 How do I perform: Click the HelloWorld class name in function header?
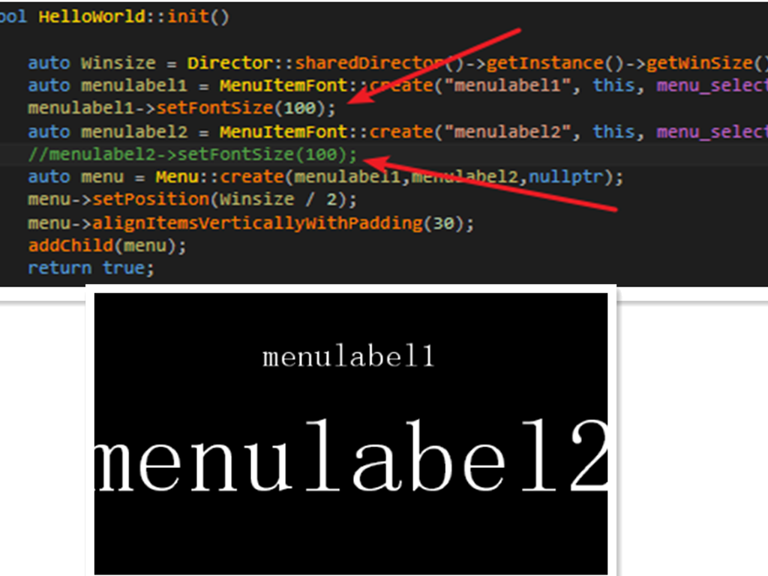pos(92,16)
